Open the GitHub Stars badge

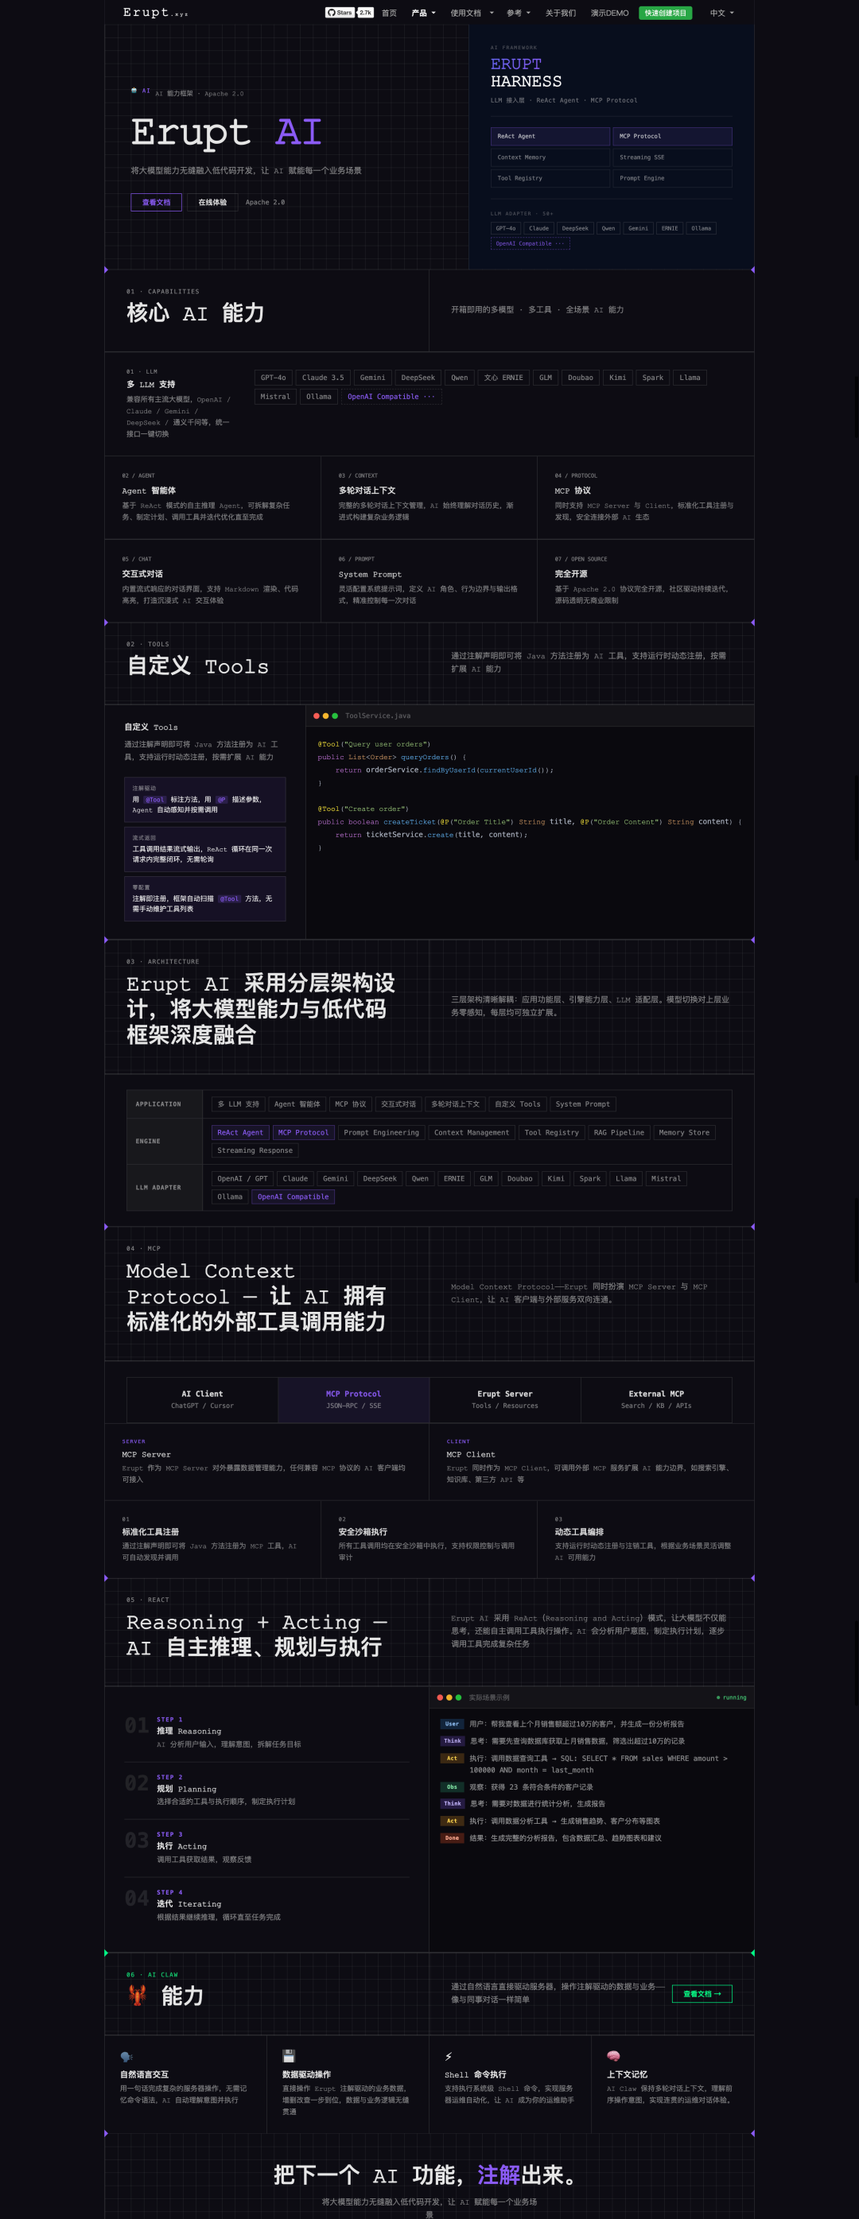[x=340, y=13]
